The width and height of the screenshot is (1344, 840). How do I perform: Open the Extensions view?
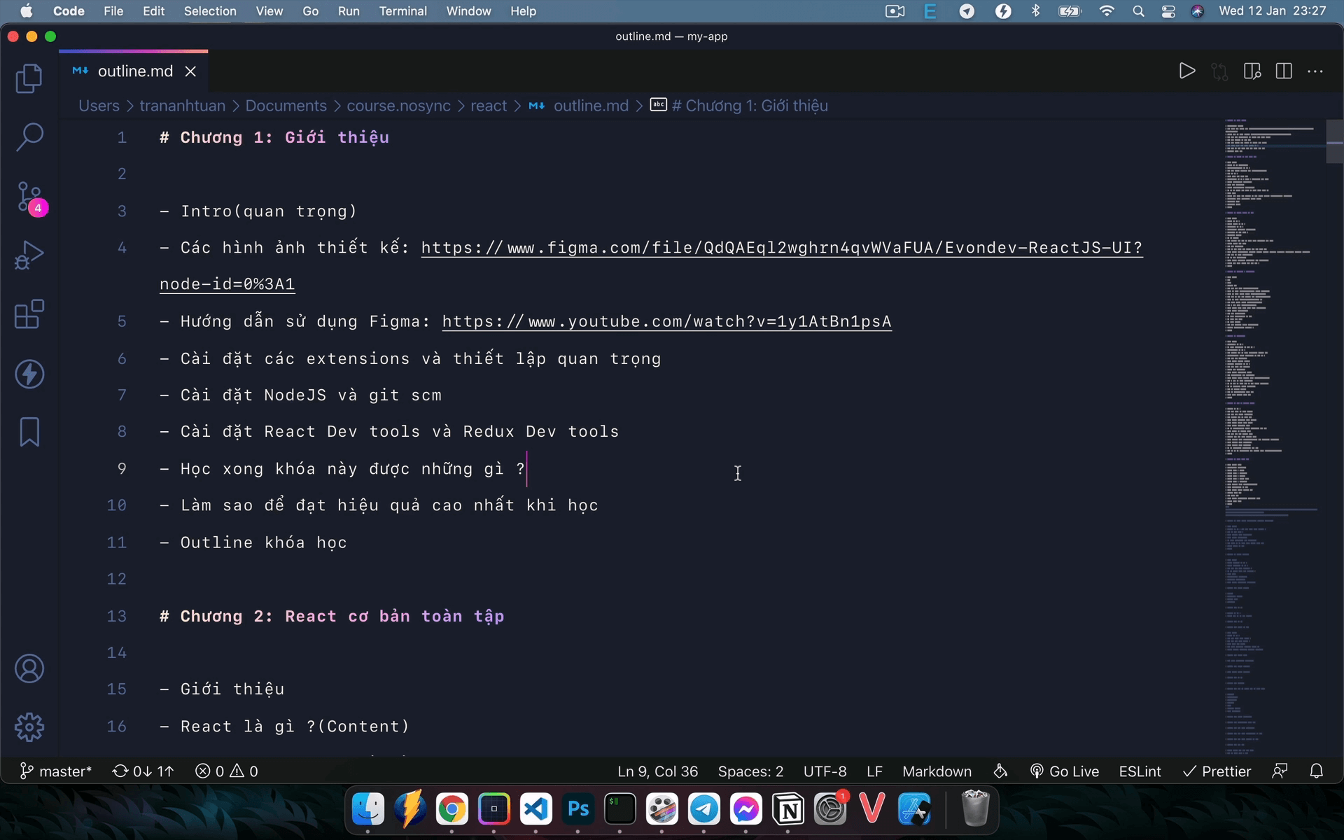tap(29, 314)
